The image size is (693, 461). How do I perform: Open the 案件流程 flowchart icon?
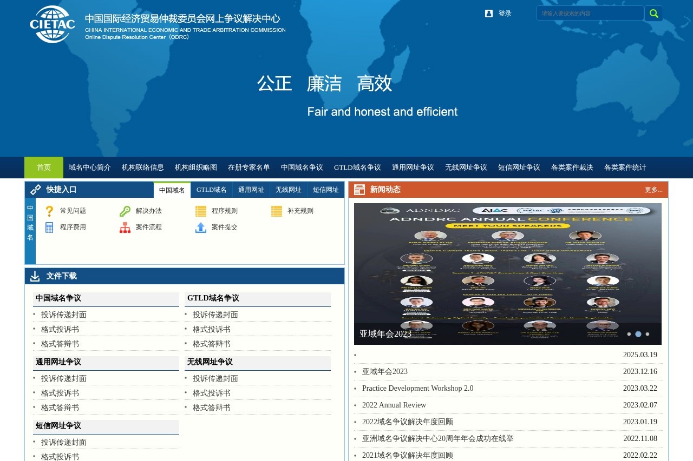coord(125,227)
